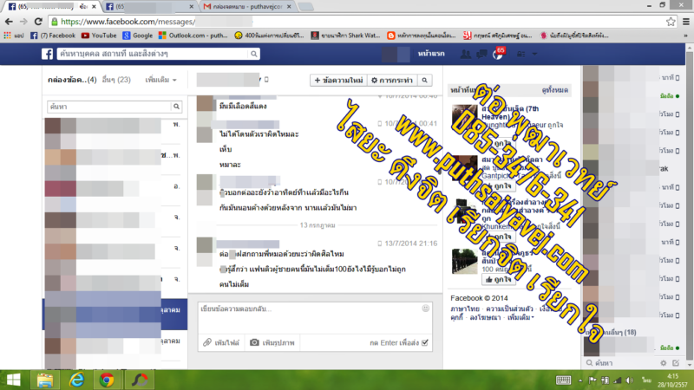This screenshot has width=694, height=390.
Task: Click the browser forward arrow
Action: tap(23, 21)
